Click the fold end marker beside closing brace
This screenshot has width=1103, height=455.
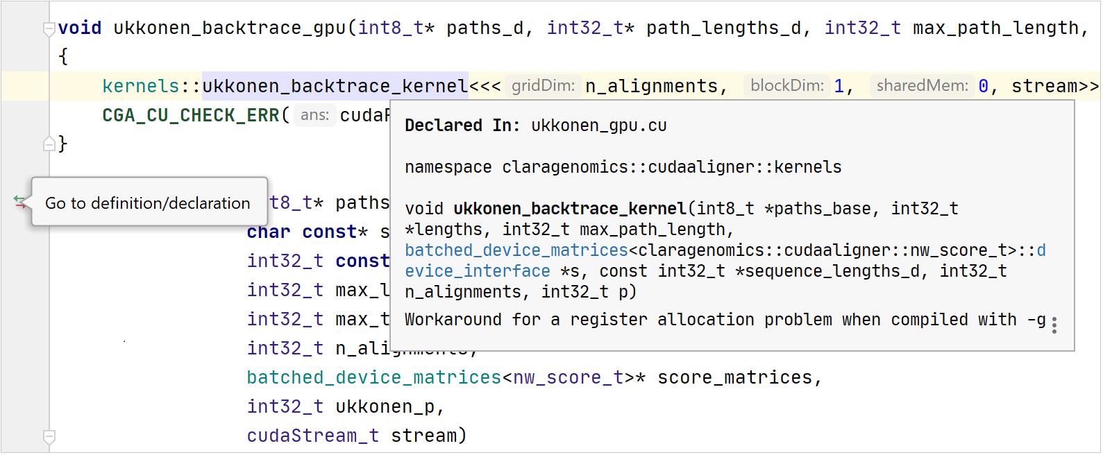(x=49, y=144)
